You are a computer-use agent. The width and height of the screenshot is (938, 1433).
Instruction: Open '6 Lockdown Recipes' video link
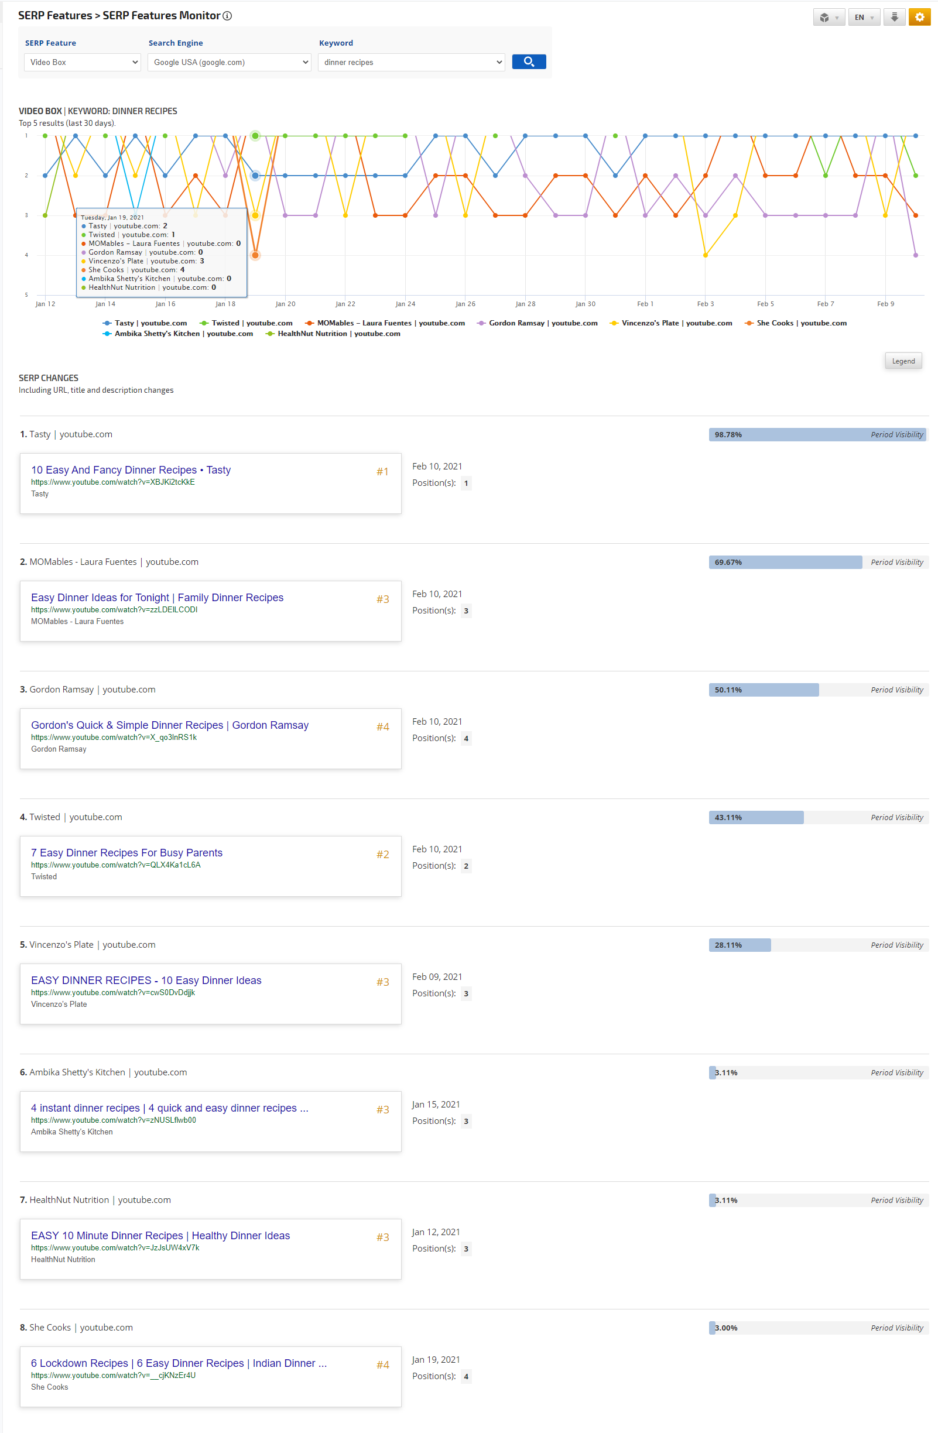[179, 1363]
